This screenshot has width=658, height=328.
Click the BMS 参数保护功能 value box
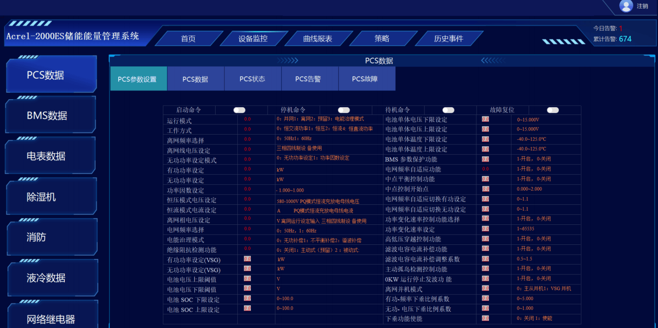tap(486, 159)
